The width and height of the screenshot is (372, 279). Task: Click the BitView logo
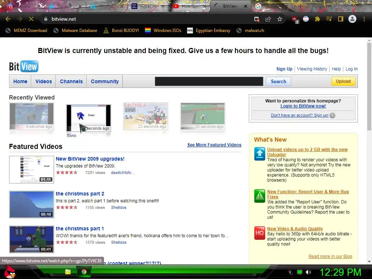[24, 66]
